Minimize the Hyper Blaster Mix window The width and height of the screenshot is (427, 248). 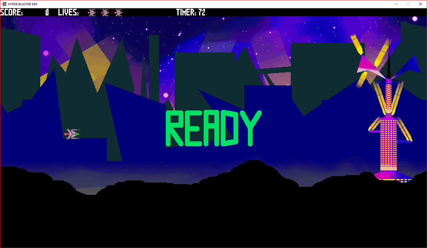click(x=396, y=4)
